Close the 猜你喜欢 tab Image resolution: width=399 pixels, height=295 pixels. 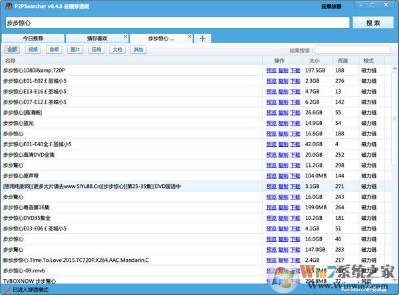point(124,38)
